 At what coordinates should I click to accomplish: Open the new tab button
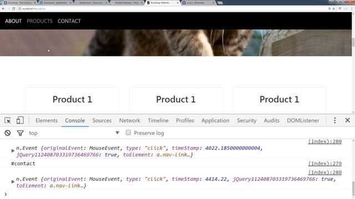220,3
